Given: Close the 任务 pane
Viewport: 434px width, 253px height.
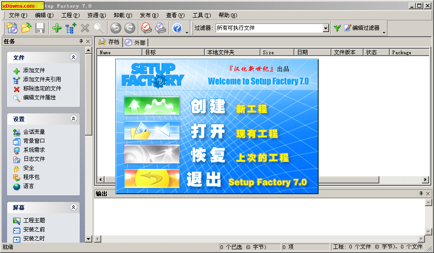Looking at the screenshot, I should coord(88,41).
